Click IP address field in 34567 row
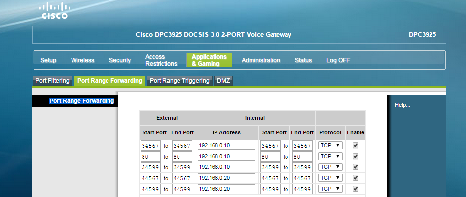The width and height of the screenshot is (466, 197). tap(226, 145)
